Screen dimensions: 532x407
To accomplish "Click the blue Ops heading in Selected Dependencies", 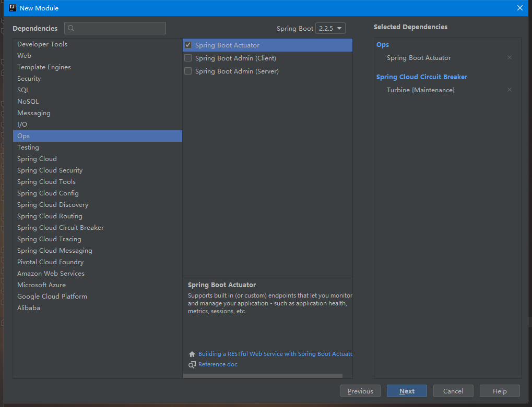I will point(382,45).
